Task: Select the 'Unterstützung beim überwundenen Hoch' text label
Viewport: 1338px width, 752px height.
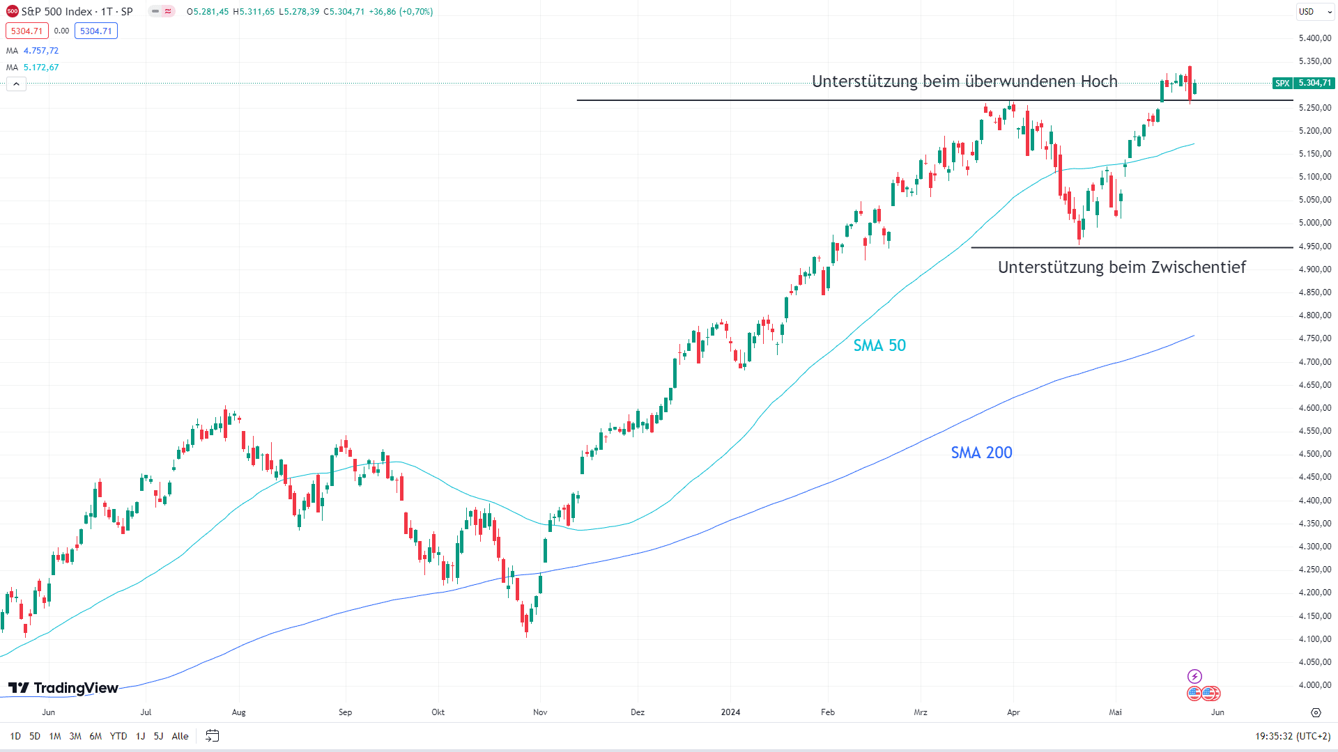Action: click(x=964, y=81)
